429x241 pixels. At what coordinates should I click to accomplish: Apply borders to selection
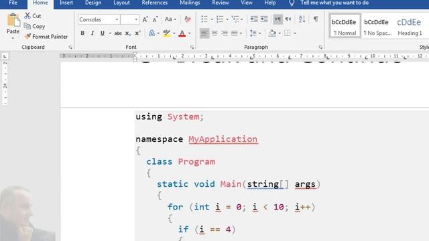(288, 33)
